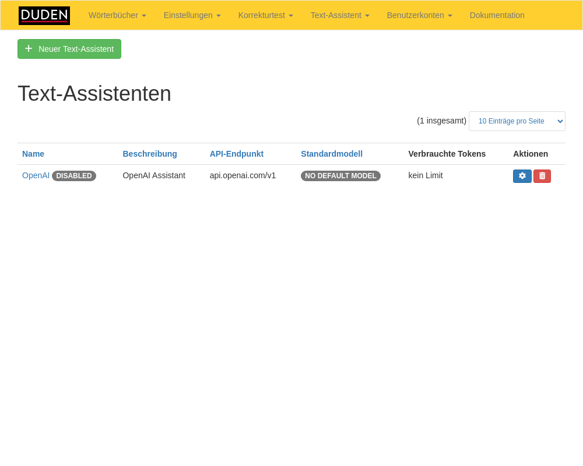Open settings for the OpenAI assistant via gear icon
Image resolution: width=583 pixels, height=466 pixels.
click(x=522, y=176)
